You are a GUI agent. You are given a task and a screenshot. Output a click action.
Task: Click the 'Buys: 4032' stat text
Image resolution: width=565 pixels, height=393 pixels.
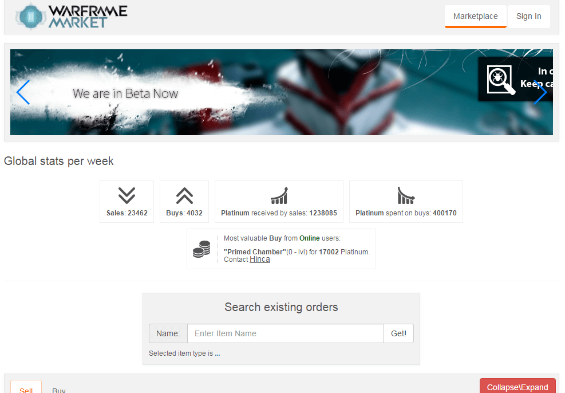tap(184, 213)
